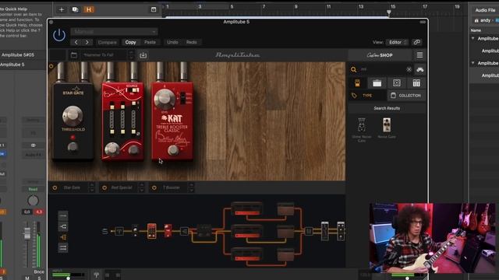Image resolution: width=499 pixels, height=280 pixels.
Task: Turn the Star Gate Threshold knob
Action: coord(73,116)
